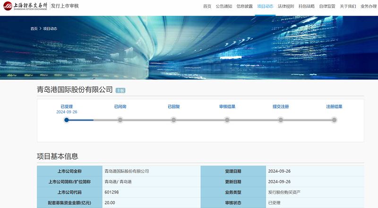Click the 项目动态 breadcrumb link
The width and height of the screenshot is (378, 208).
point(50,28)
